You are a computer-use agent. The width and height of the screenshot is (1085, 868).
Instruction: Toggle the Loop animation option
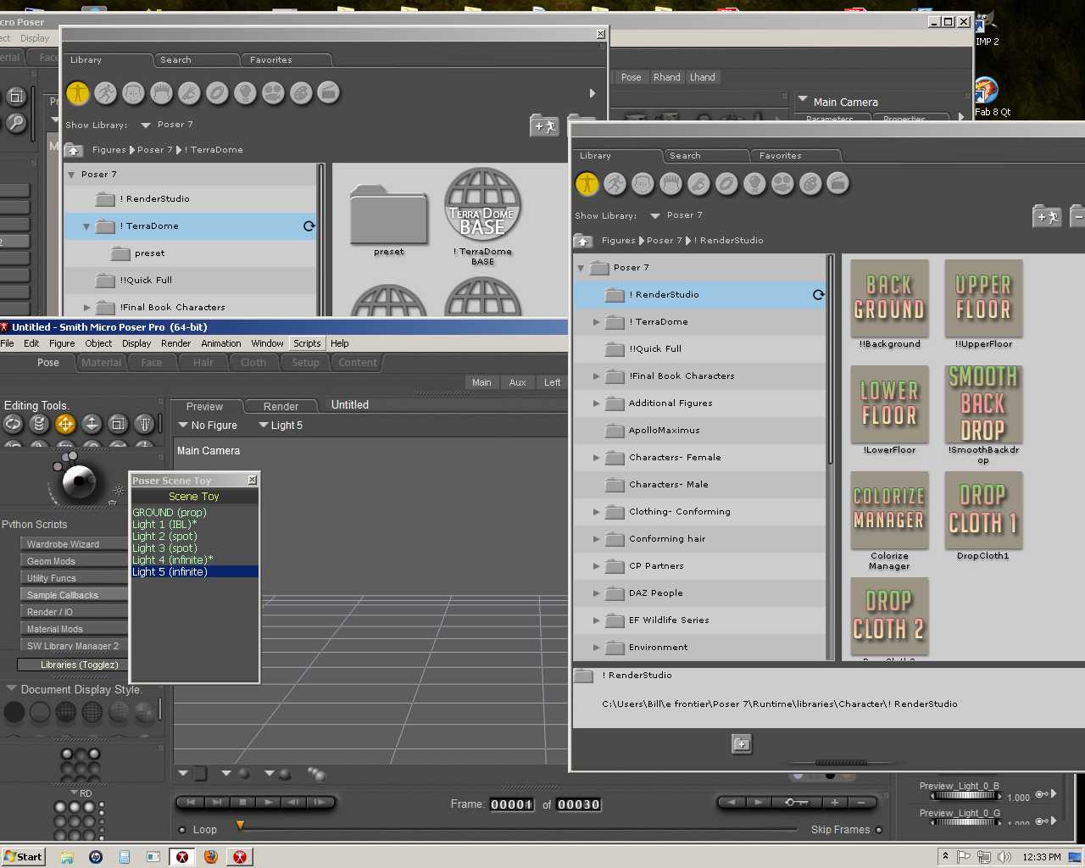point(182,830)
